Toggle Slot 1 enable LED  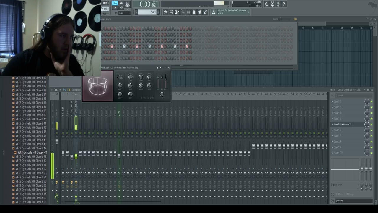pos(372,101)
